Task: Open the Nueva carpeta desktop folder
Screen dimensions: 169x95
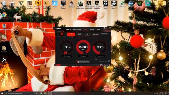Action: coord(4,49)
